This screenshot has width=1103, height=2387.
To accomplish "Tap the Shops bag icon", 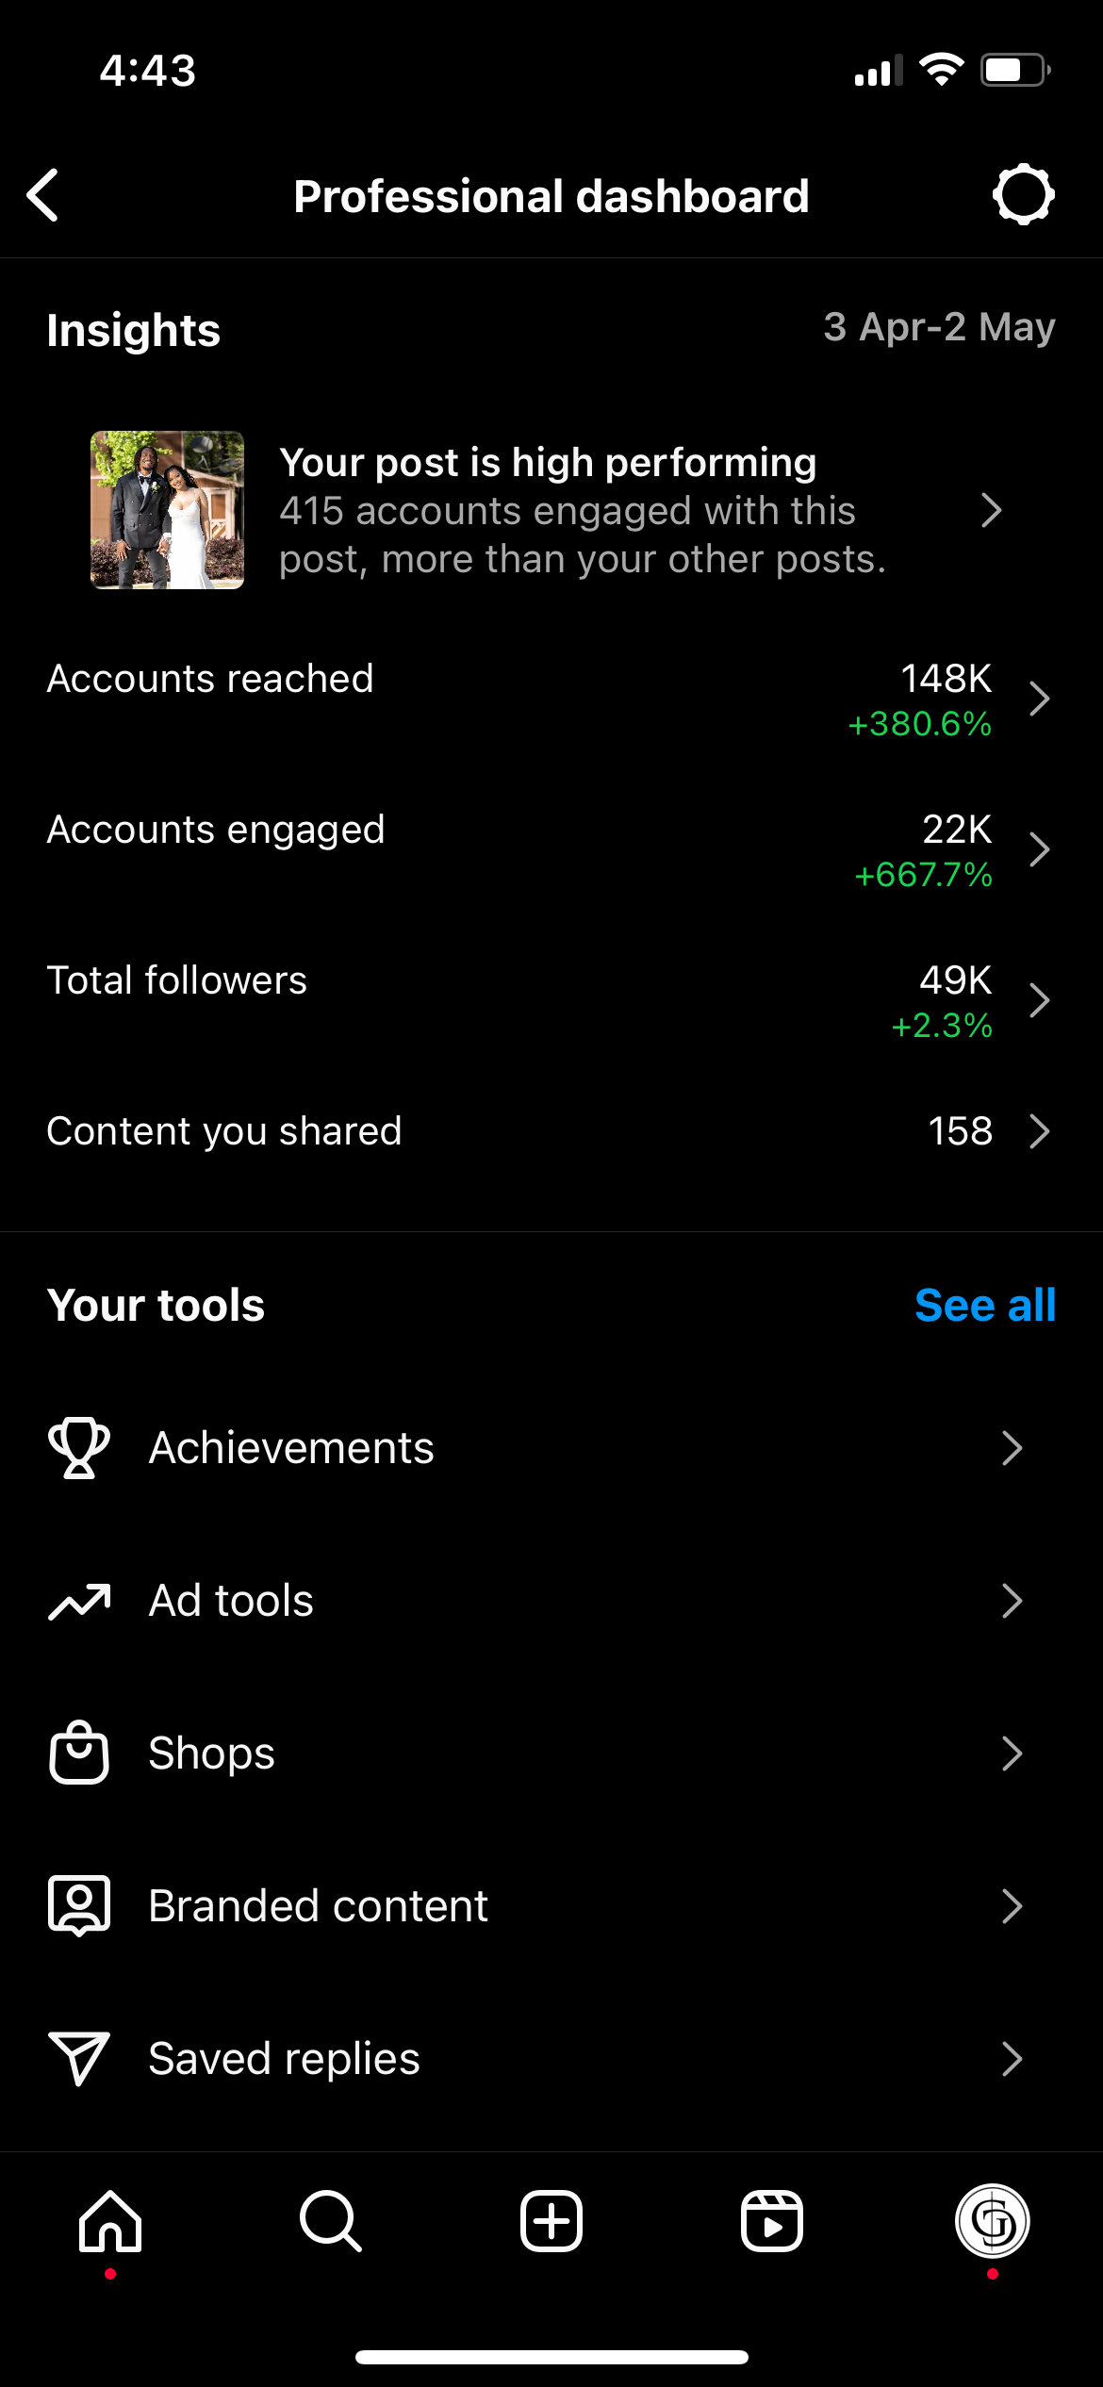I will (79, 1753).
